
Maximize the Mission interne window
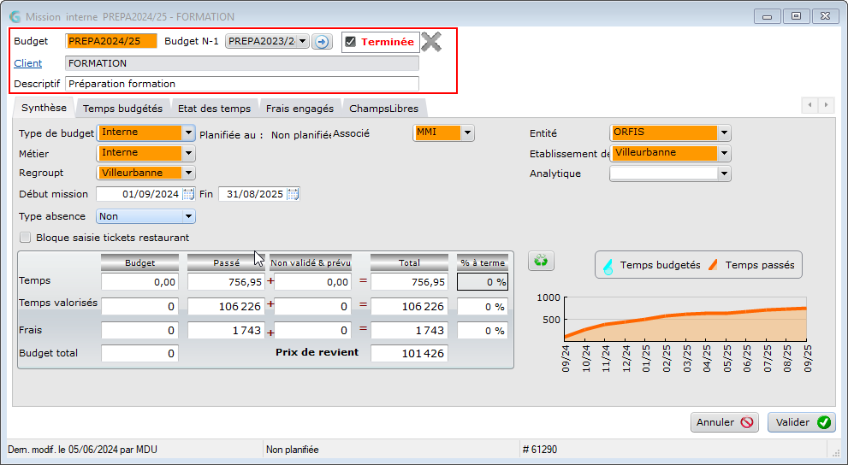point(796,16)
